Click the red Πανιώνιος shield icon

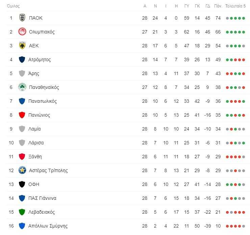22,115
